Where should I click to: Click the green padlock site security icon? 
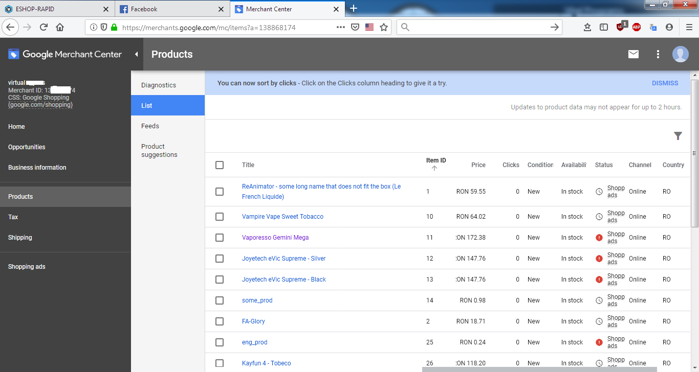114,27
